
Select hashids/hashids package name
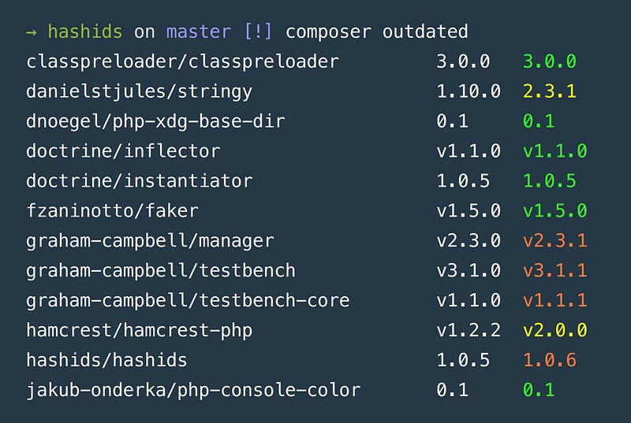click(106, 360)
